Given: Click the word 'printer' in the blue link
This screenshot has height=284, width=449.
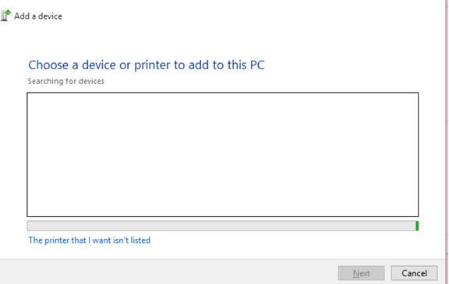Looking at the screenshot, I should click(x=57, y=240).
